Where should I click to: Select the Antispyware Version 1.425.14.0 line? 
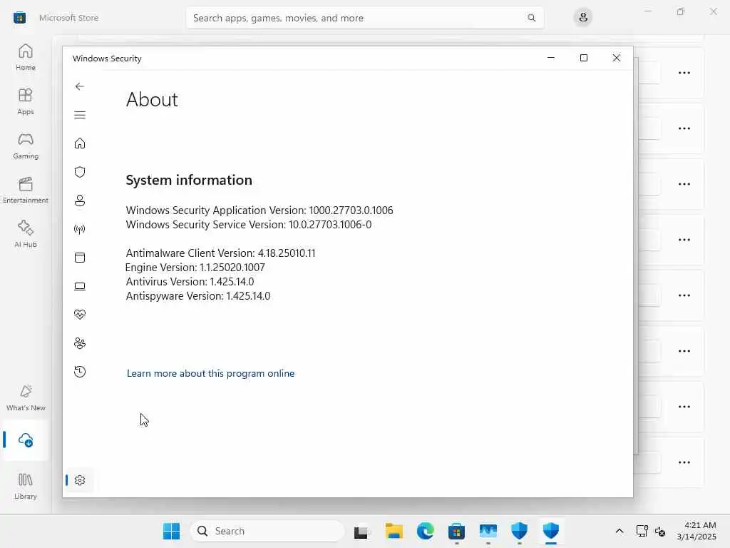[x=198, y=296]
